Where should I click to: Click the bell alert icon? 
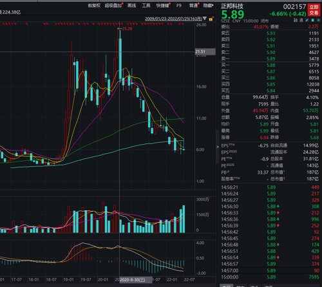coord(312,21)
